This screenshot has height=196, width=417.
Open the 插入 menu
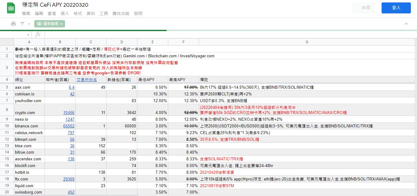[65, 13]
